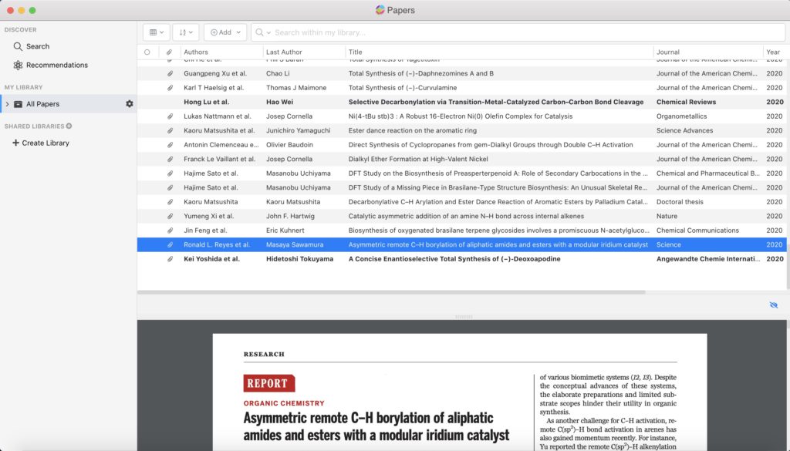Click Organometallics journal cell
Viewport: 790px width, 451px height.
coord(681,116)
